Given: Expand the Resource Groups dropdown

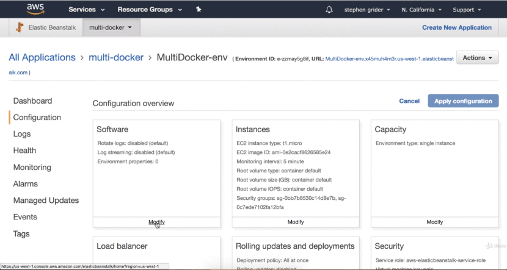Looking at the screenshot, I should (150, 9).
